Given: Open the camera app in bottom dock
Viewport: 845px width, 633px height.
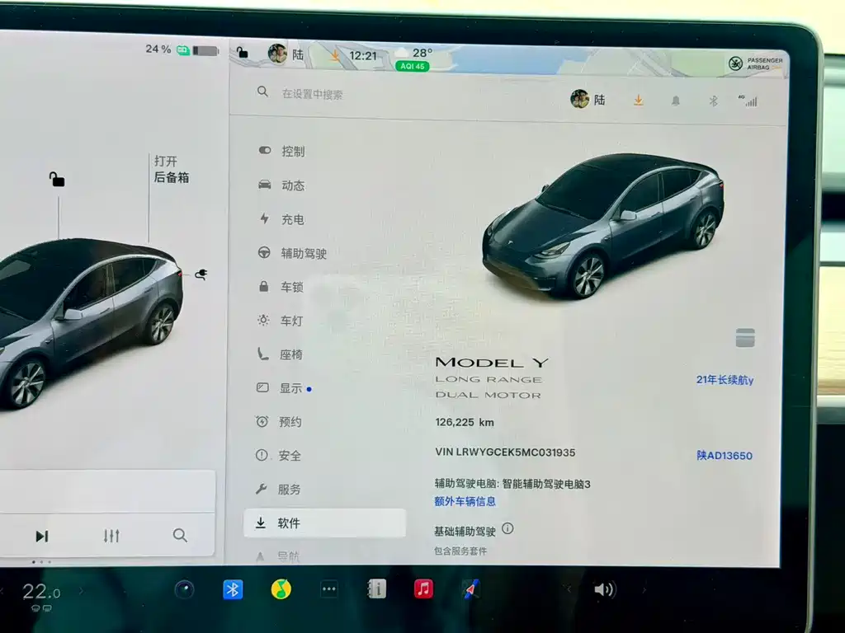Looking at the screenshot, I should coord(184,589).
